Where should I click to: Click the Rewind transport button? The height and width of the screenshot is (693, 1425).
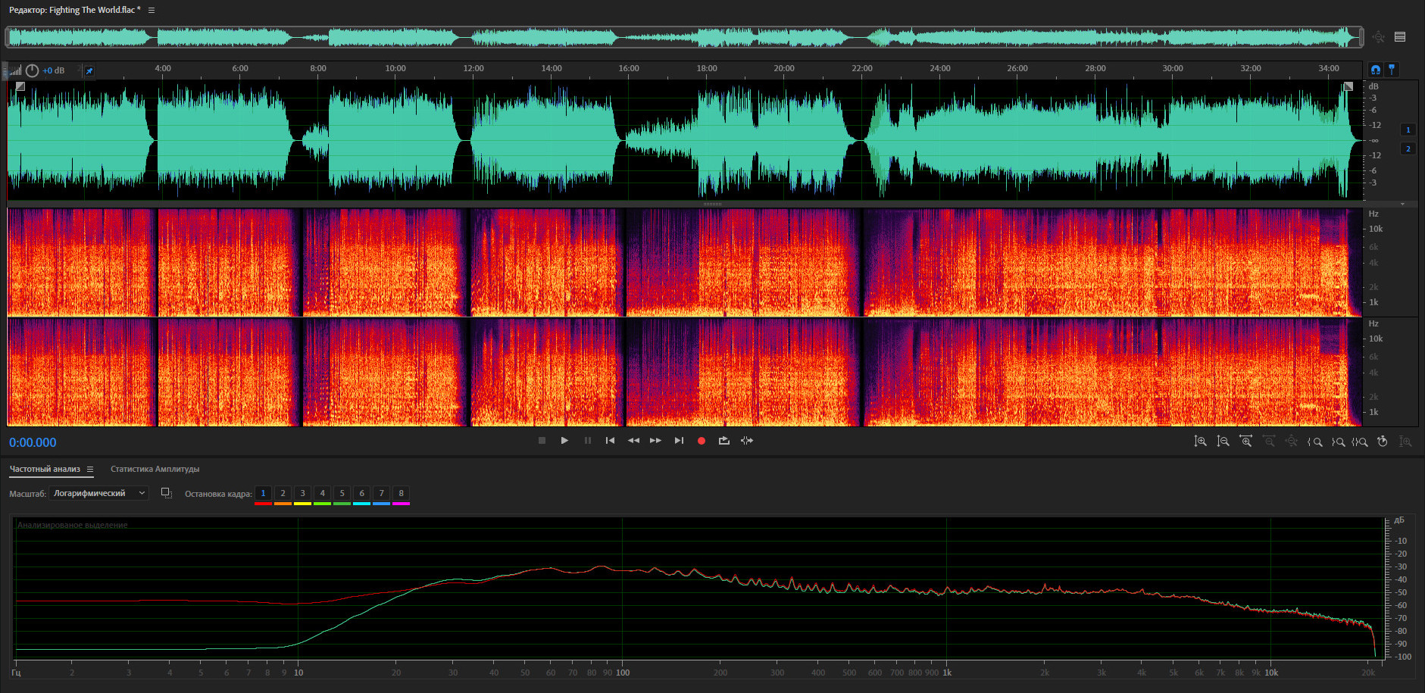click(x=633, y=441)
